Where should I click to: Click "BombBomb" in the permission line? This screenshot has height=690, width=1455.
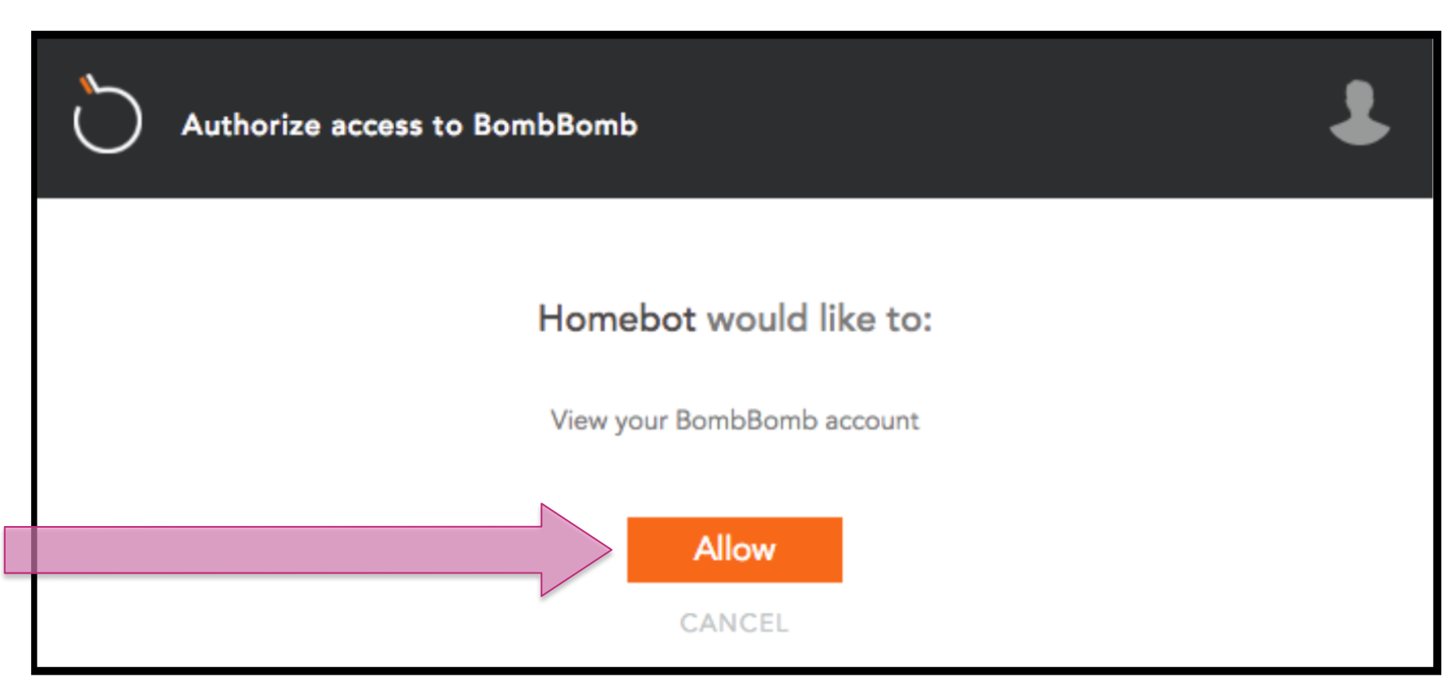[745, 420]
